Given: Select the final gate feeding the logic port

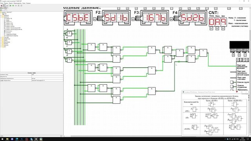Looking at the screenshot, I should [x=204, y=53].
